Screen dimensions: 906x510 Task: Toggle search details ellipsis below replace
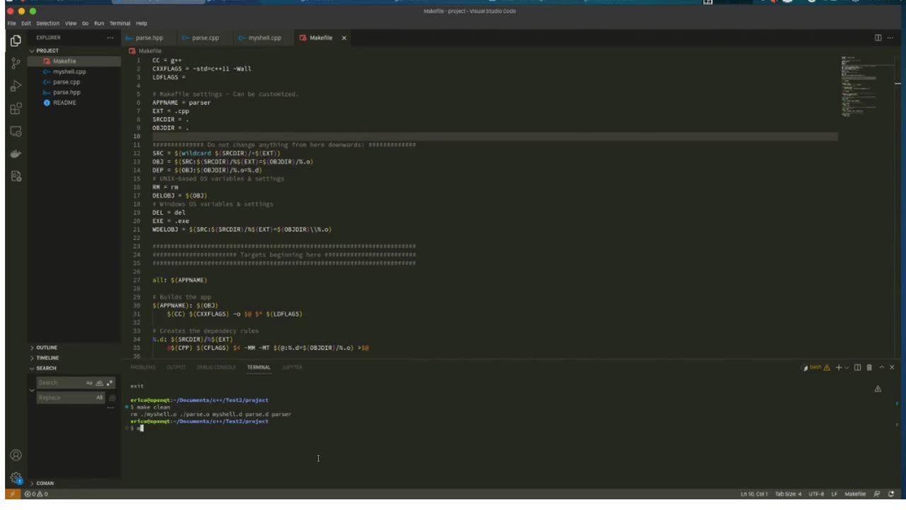[x=110, y=408]
